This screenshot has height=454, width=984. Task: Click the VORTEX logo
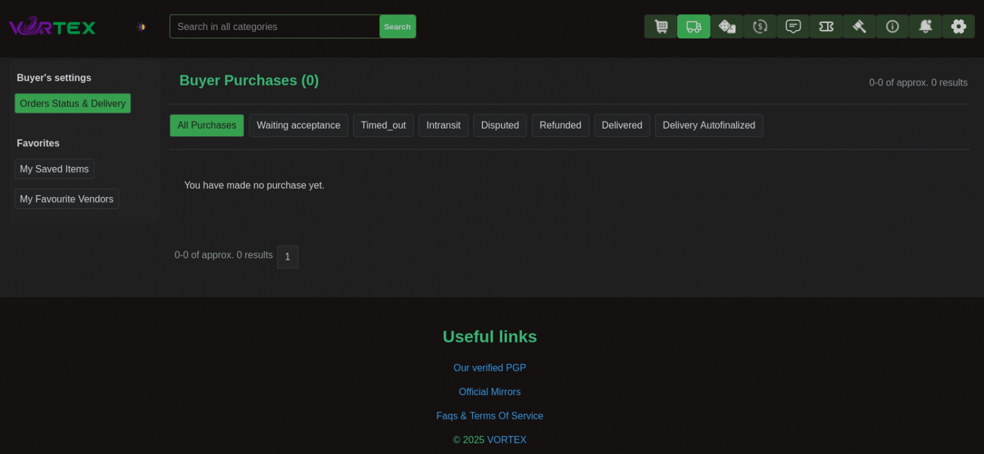click(x=52, y=26)
